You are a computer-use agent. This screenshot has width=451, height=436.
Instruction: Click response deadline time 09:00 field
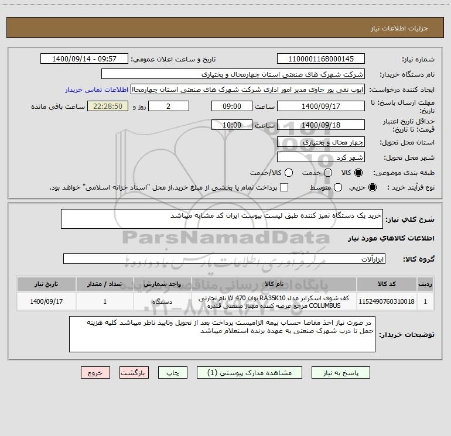(232, 107)
